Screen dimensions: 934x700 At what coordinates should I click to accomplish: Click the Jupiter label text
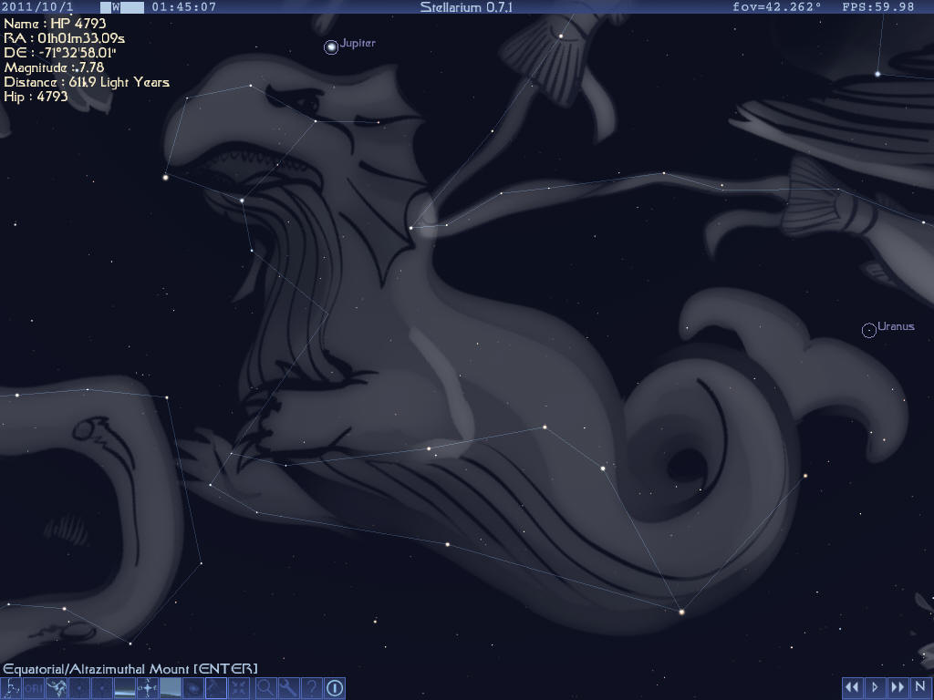tap(358, 43)
